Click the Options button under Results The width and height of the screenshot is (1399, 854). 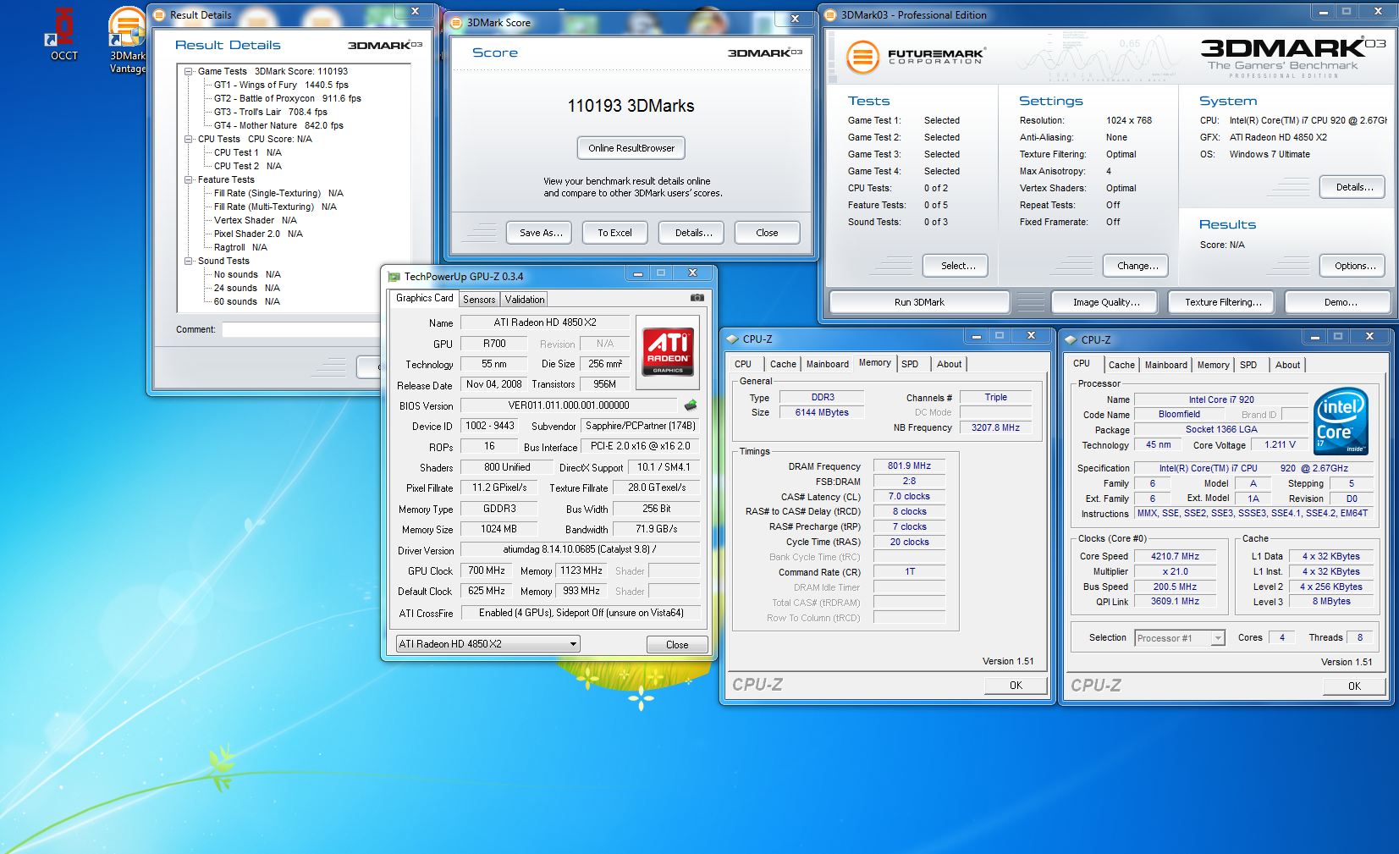pyautogui.click(x=1354, y=266)
